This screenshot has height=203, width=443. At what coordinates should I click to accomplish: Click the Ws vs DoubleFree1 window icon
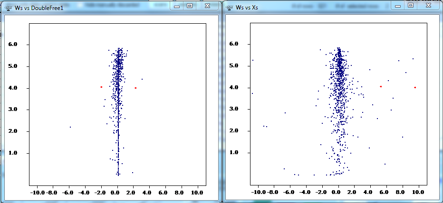(x=8, y=8)
